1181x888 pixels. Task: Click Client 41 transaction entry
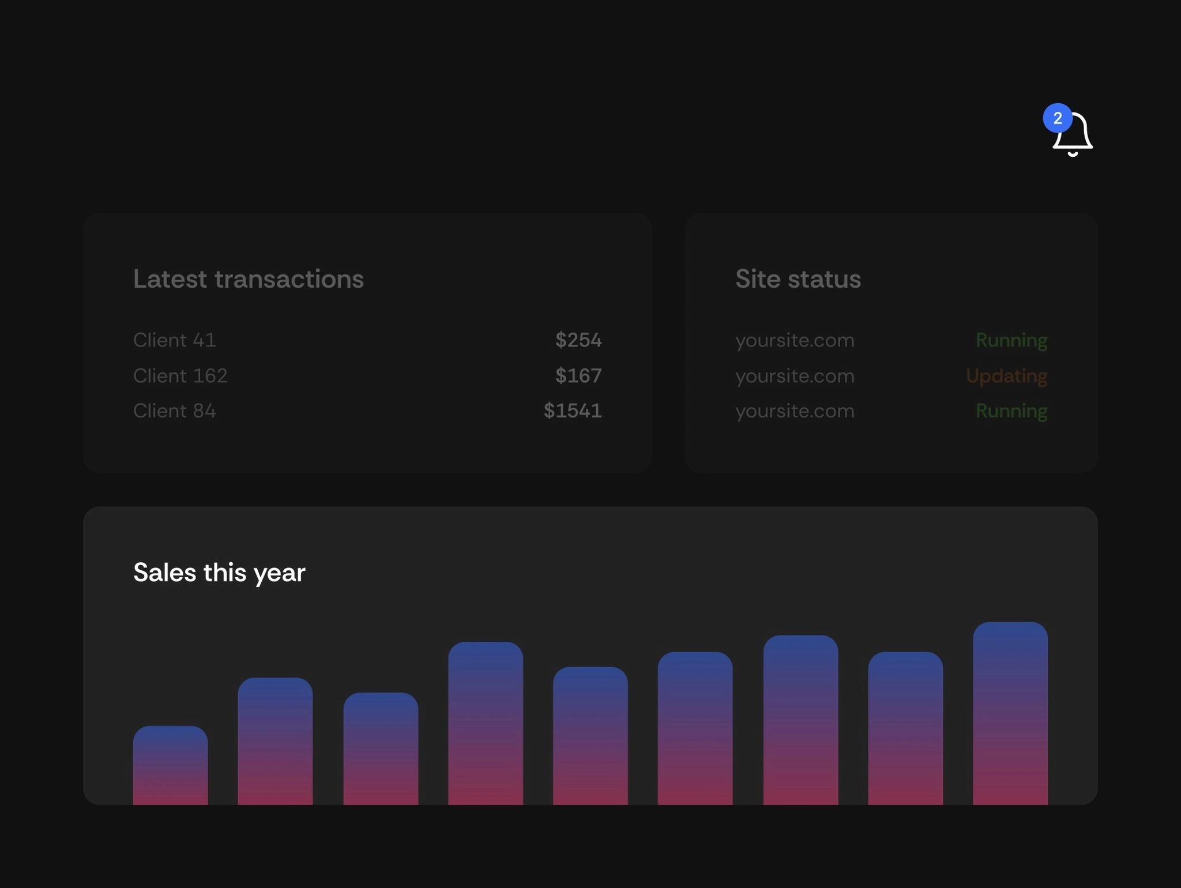click(175, 340)
